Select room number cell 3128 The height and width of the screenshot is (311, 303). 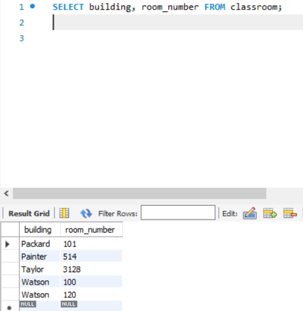(x=91, y=269)
